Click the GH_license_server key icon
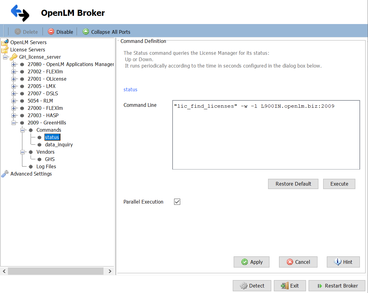 [x=13, y=57]
